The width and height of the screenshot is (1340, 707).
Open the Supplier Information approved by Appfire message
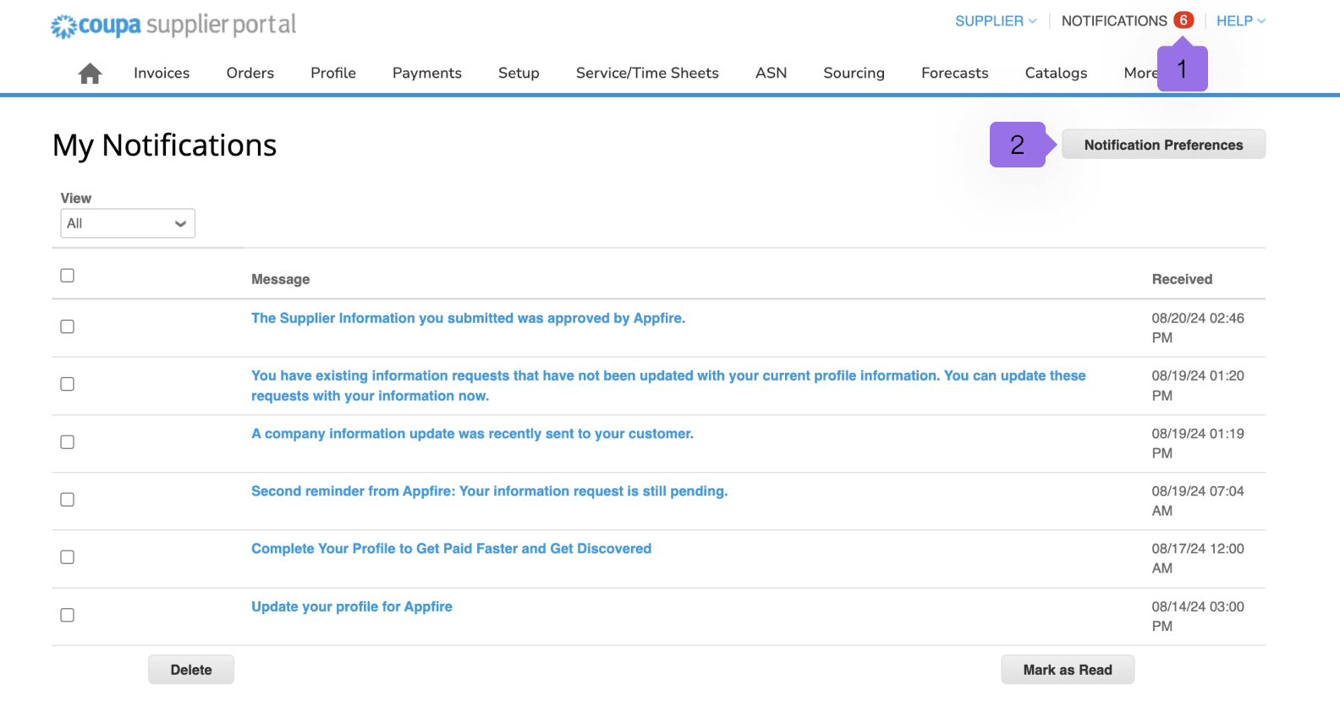[x=468, y=318]
